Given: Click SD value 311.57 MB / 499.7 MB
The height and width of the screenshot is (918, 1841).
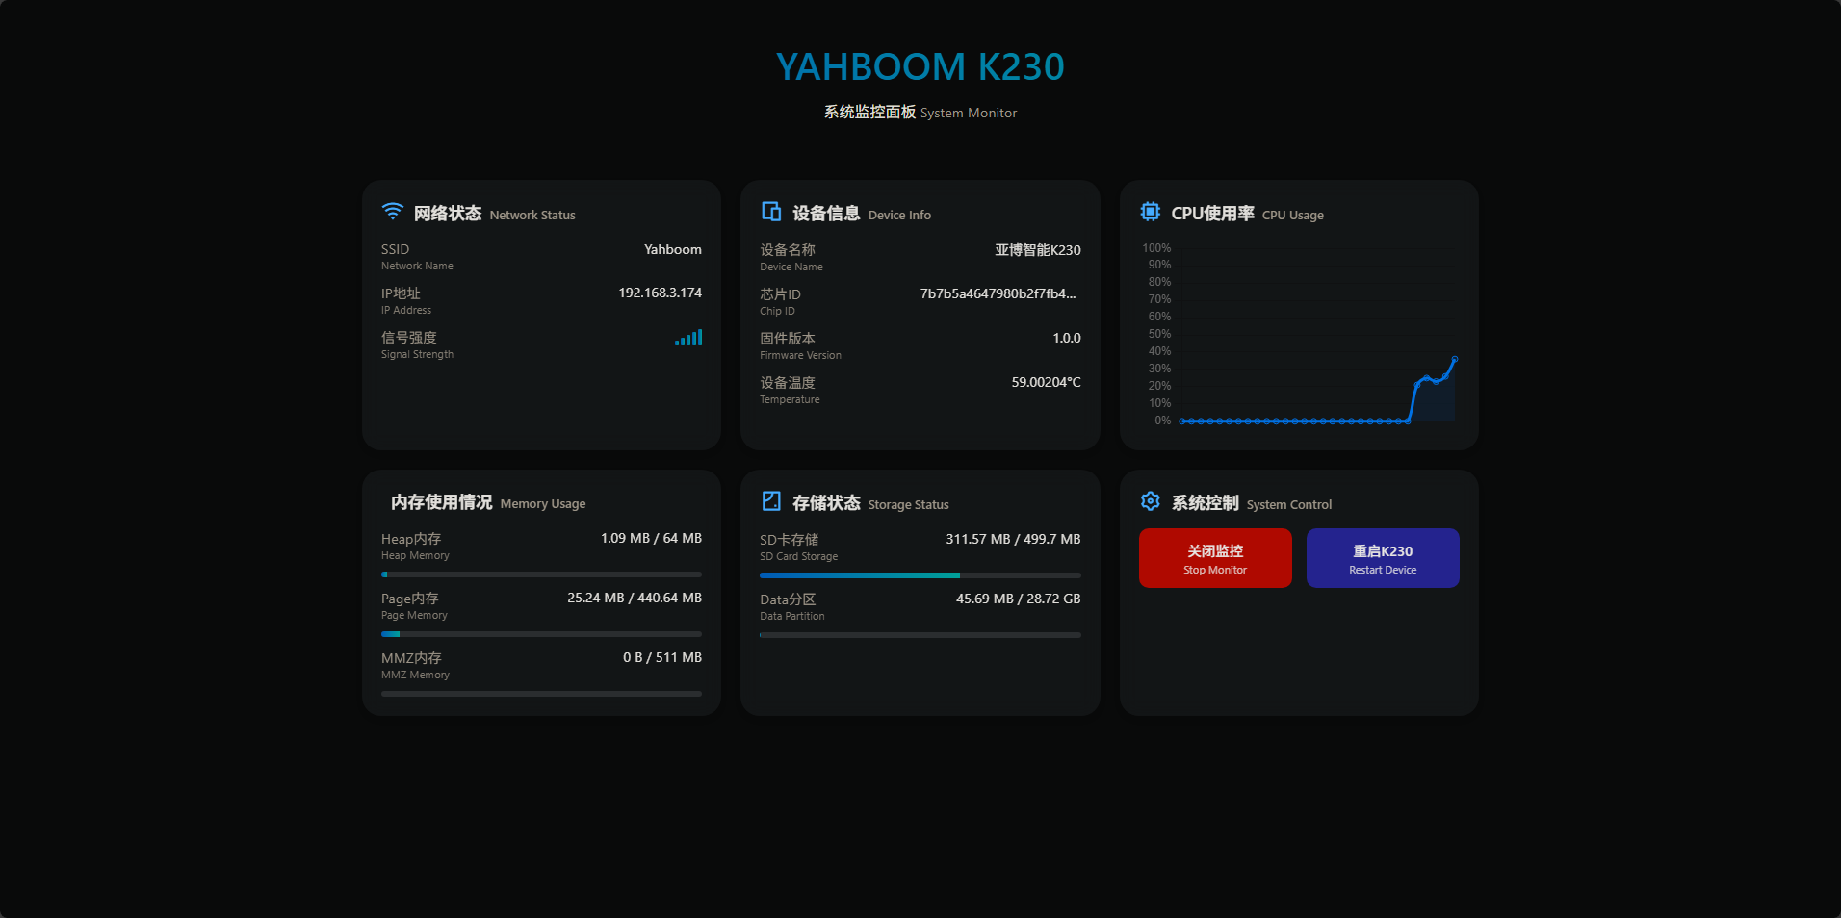Looking at the screenshot, I should point(1013,539).
